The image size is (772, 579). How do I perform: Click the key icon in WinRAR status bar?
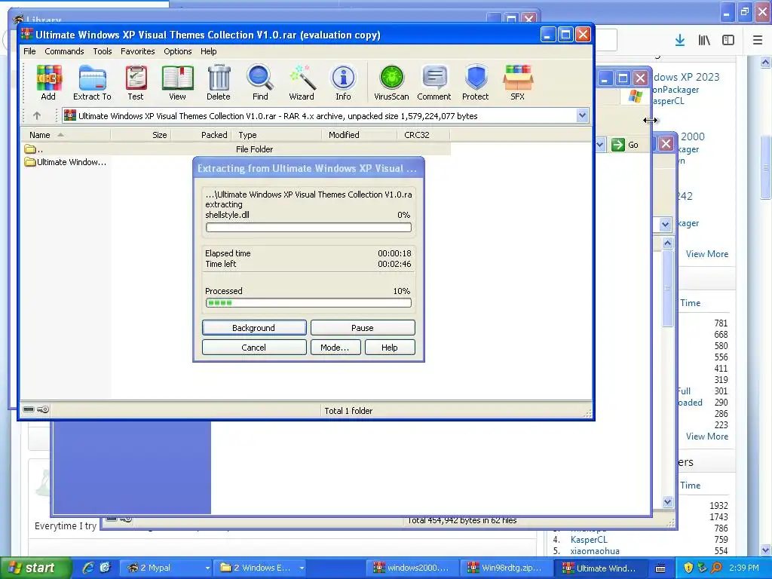point(43,409)
